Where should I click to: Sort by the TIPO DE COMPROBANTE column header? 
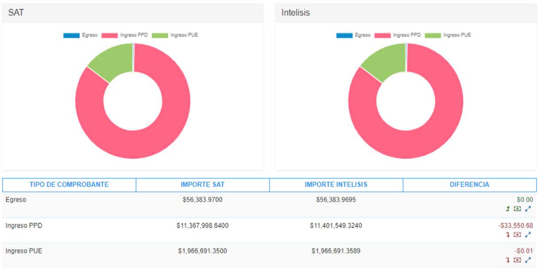pyautogui.click(x=69, y=185)
